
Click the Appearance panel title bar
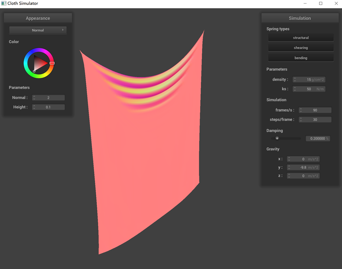(x=38, y=18)
